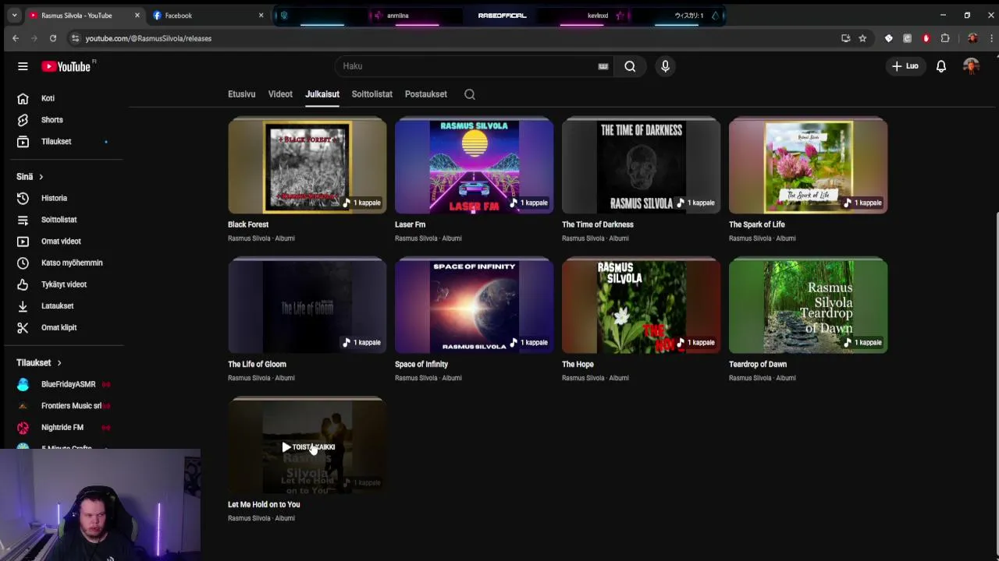The height and width of the screenshot is (561, 999).
Task: View site information icon in address bar
Action: [75, 38]
